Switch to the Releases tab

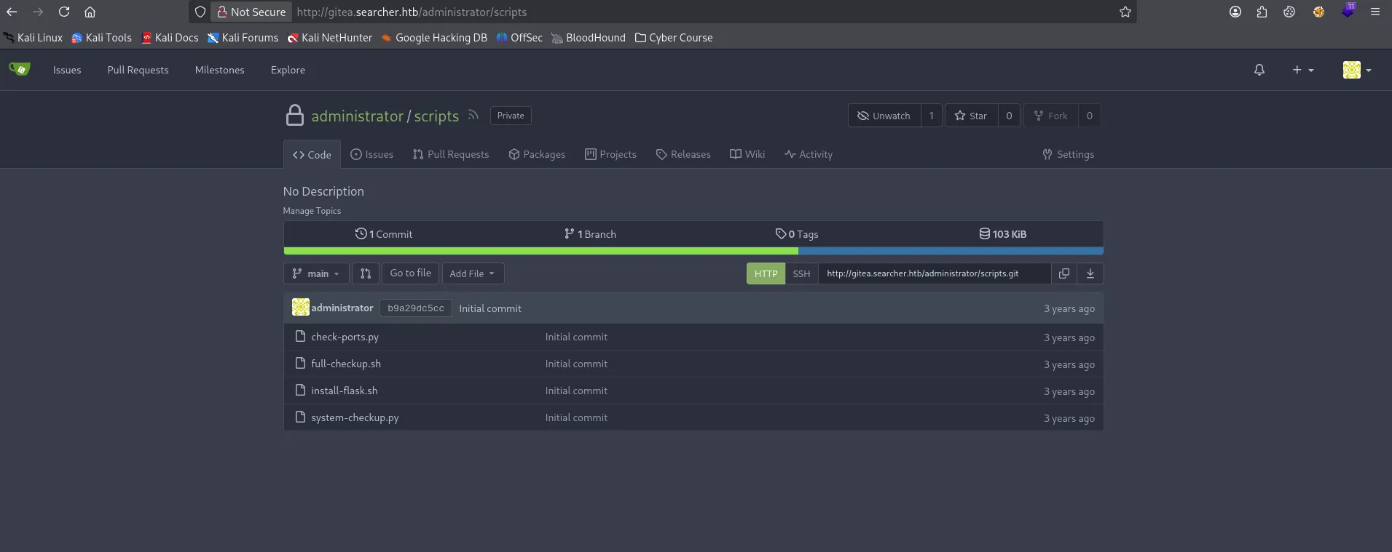(683, 154)
